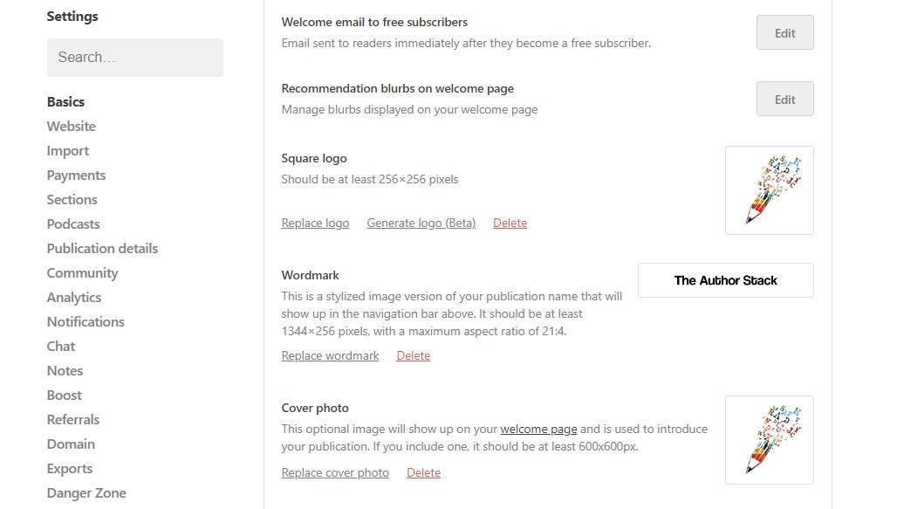Delete the wordmark

click(x=413, y=355)
